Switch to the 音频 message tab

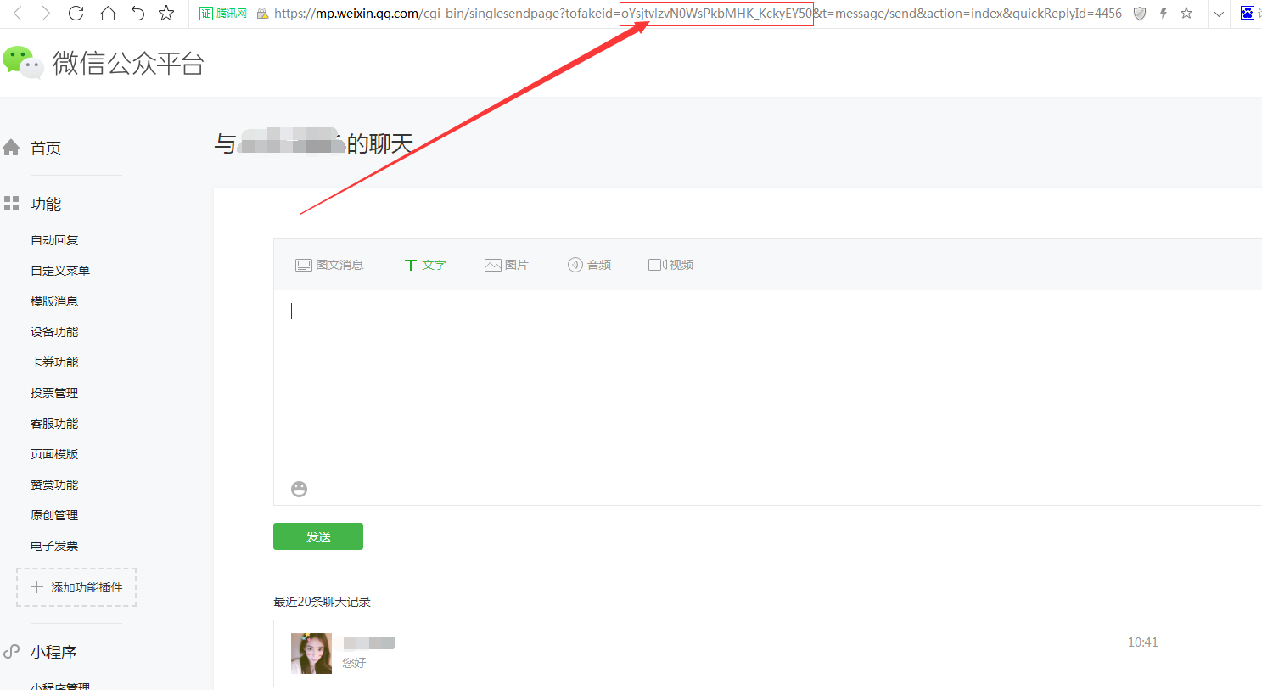tap(589, 265)
